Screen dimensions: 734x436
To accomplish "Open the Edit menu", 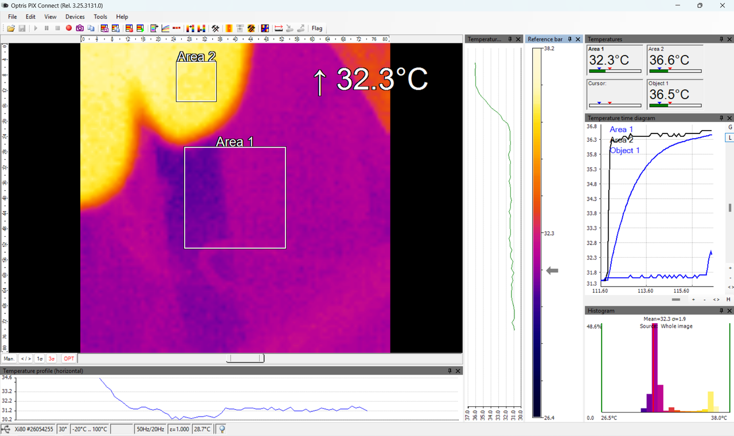I will [x=30, y=17].
